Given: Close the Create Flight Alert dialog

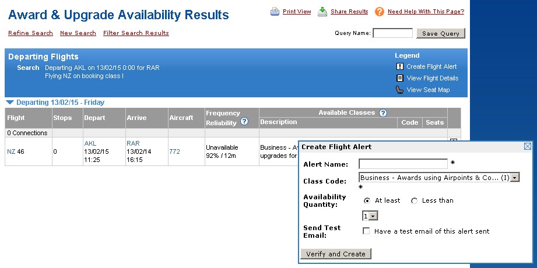Looking at the screenshot, I should coord(528,146).
